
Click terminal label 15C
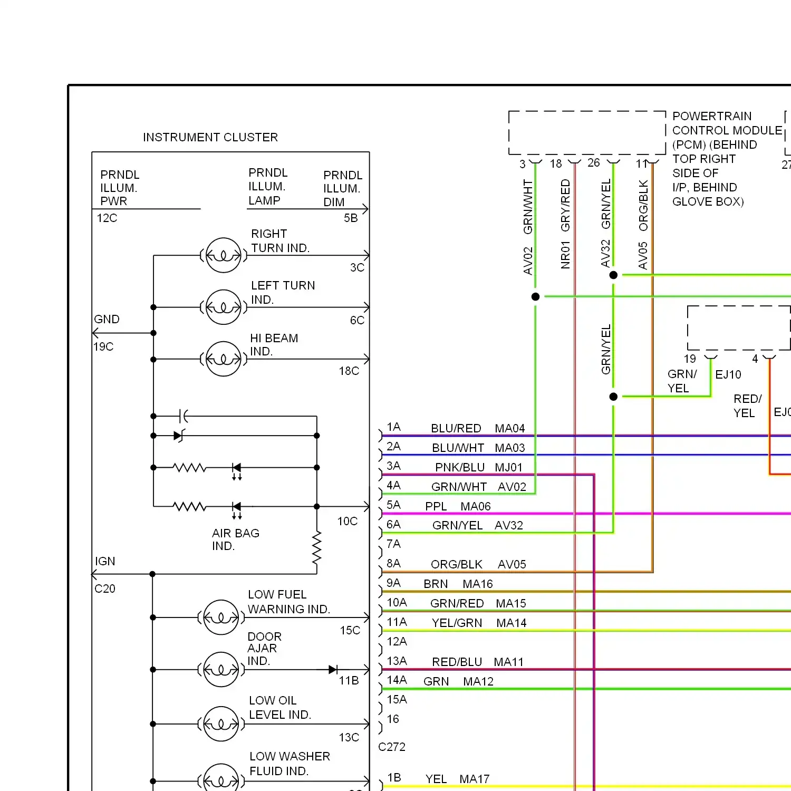350,630
